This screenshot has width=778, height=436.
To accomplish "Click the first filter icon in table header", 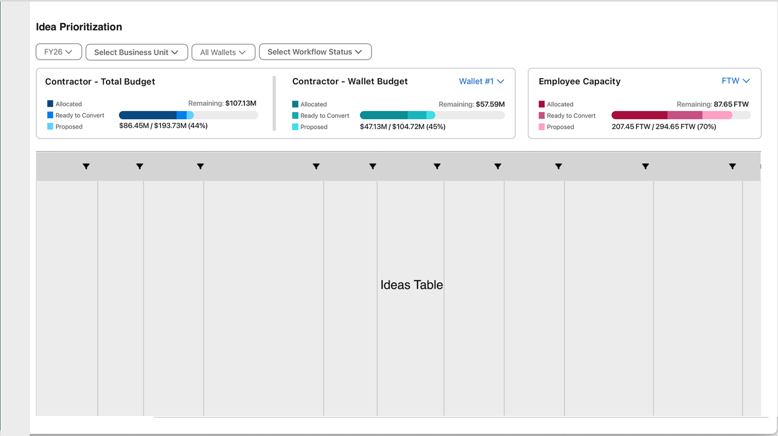I will point(86,167).
